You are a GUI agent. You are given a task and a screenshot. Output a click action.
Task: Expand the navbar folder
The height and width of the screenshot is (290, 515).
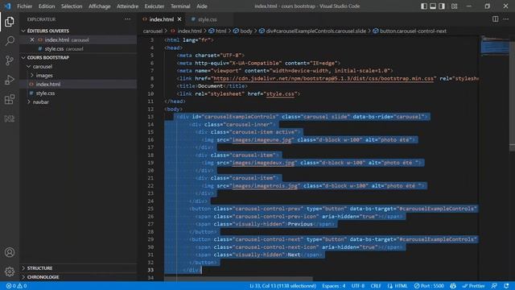click(41, 102)
